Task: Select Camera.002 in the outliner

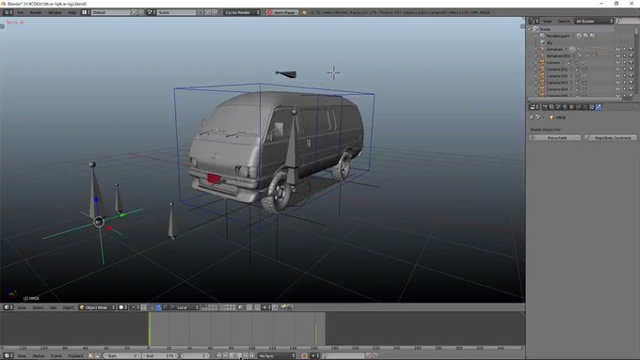Action: coord(557,76)
